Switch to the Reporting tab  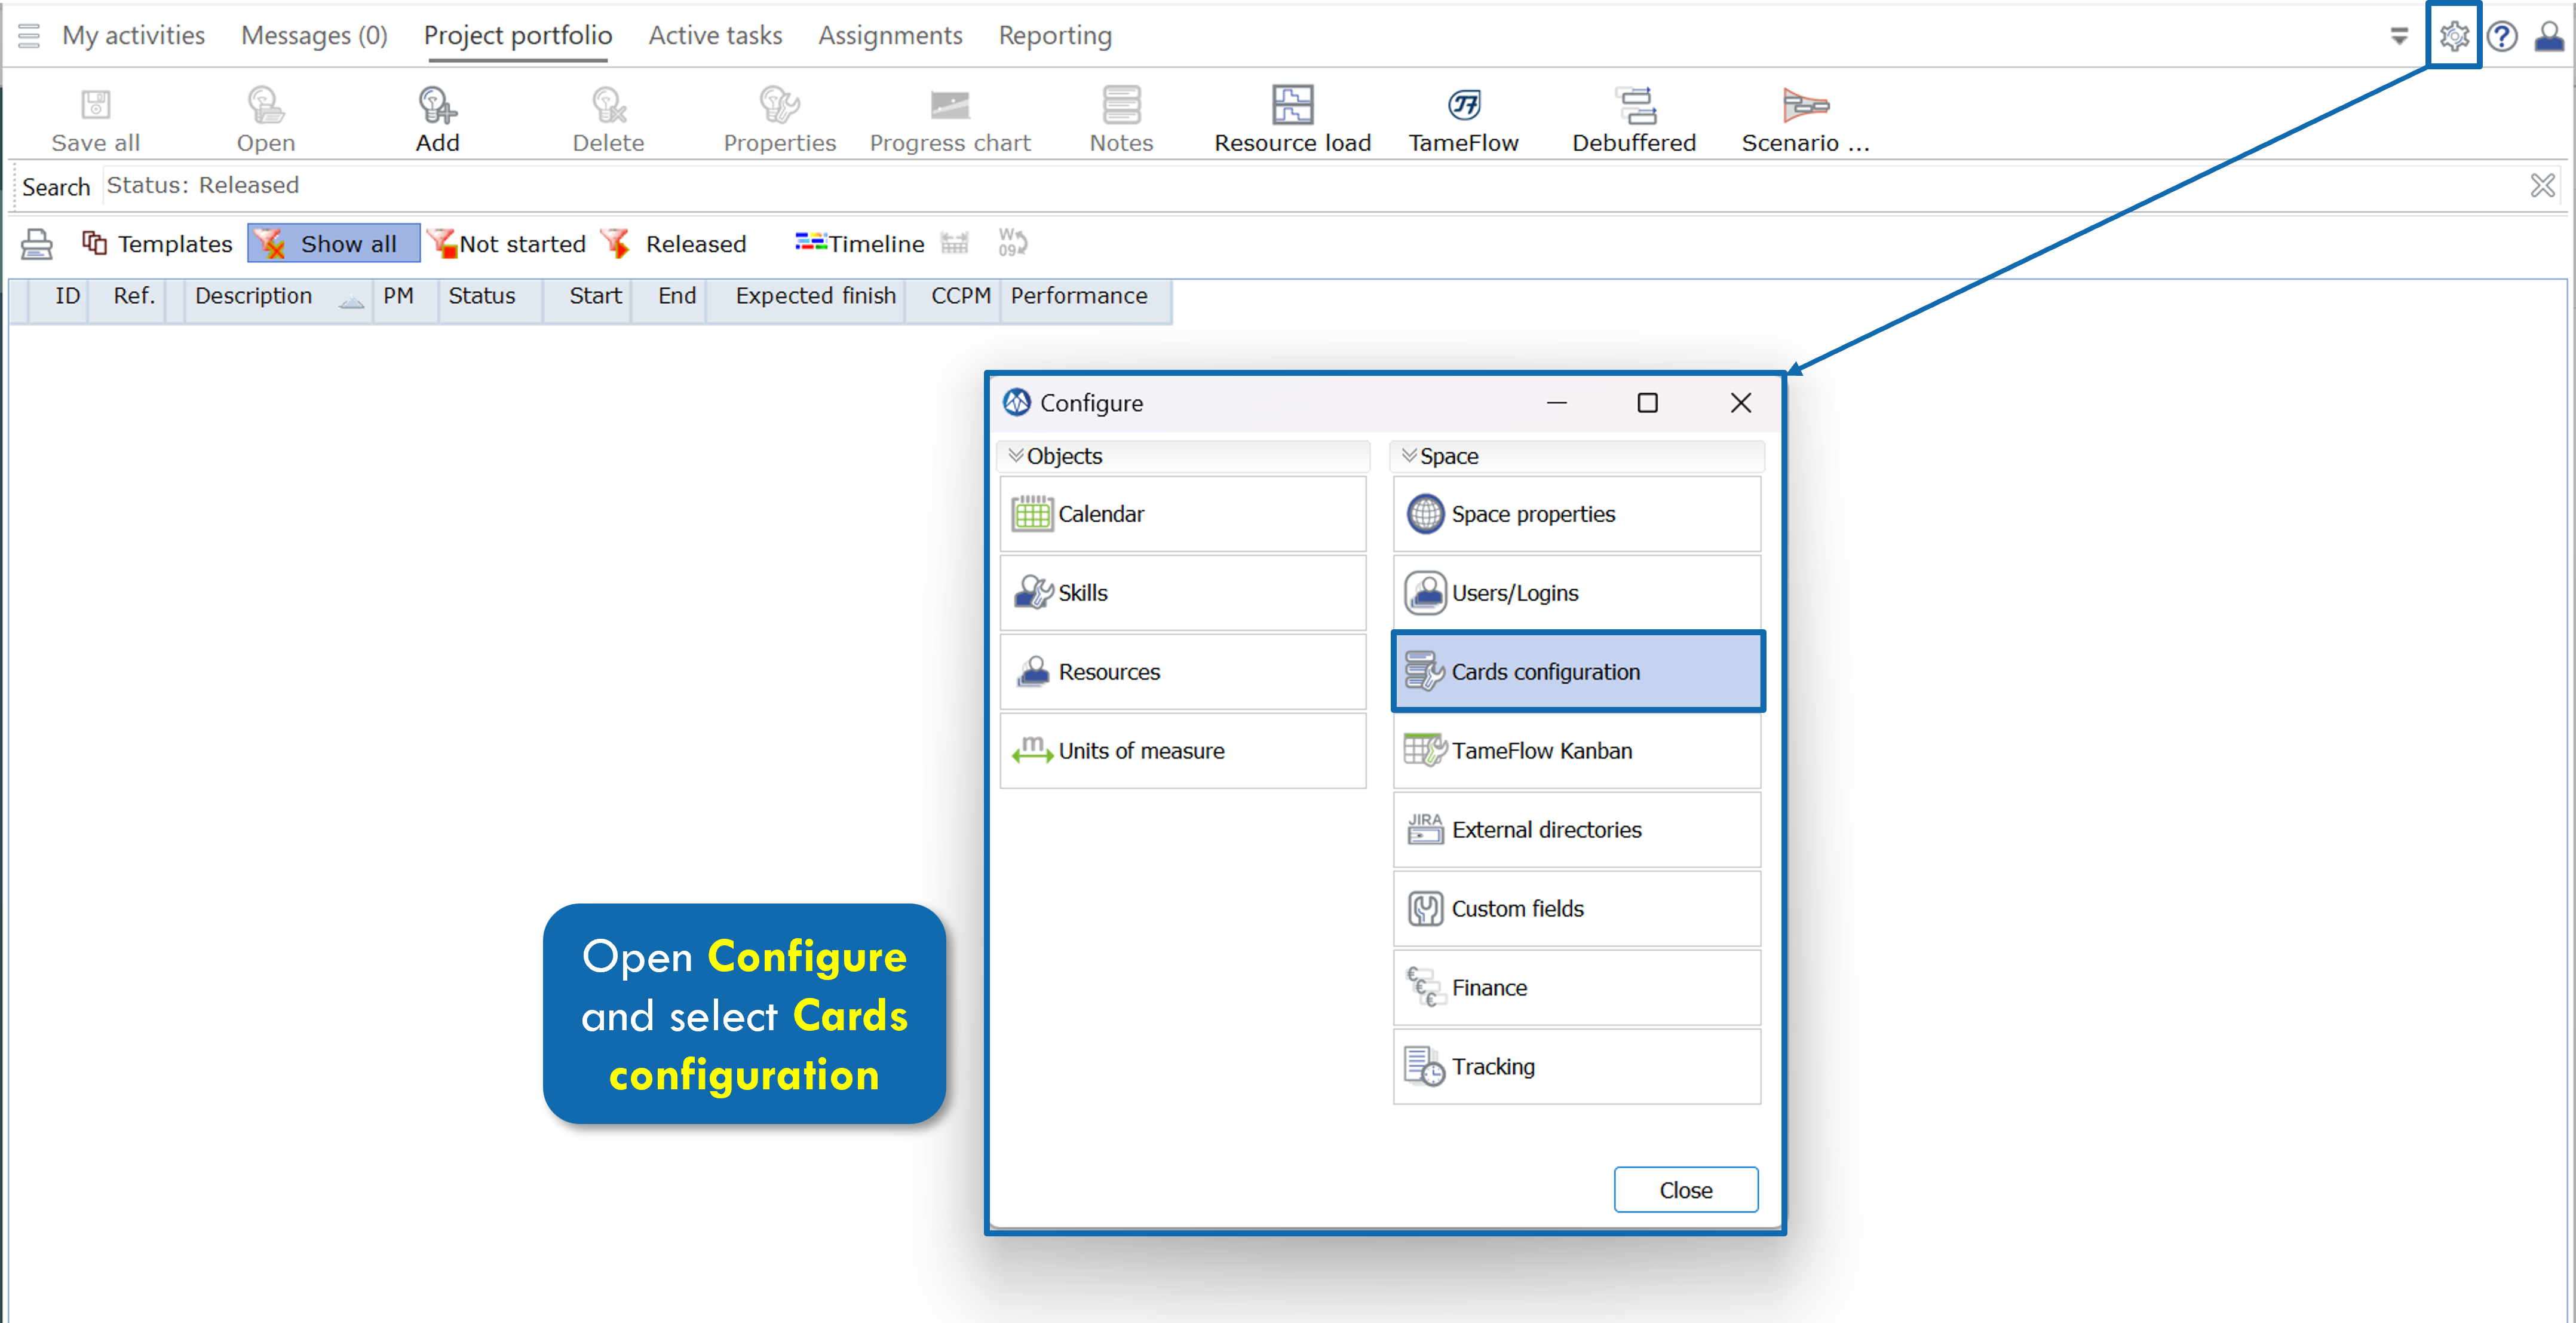[1055, 36]
